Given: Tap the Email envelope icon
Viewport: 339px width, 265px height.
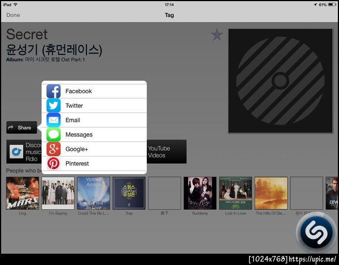Looking at the screenshot, I should pos(54,120).
